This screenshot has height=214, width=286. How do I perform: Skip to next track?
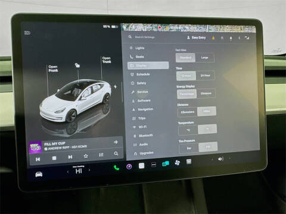click(x=70, y=157)
